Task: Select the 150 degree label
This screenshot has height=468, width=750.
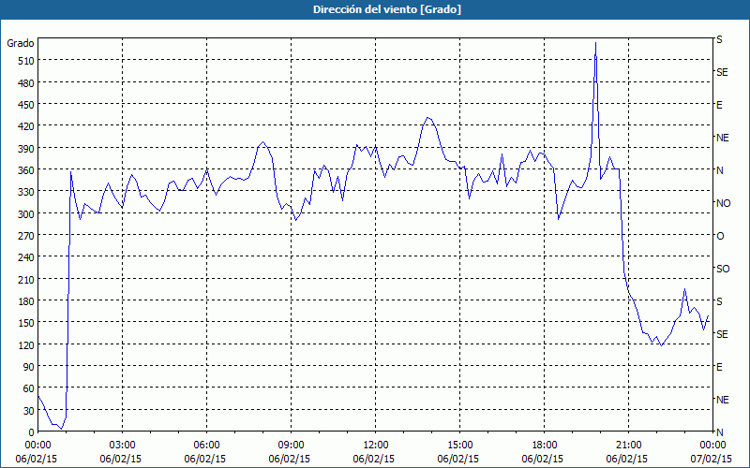Action: coord(25,323)
